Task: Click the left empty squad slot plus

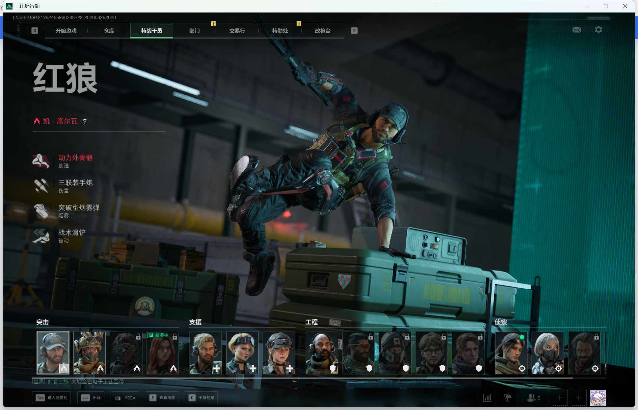Action: [x=559, y=398]
